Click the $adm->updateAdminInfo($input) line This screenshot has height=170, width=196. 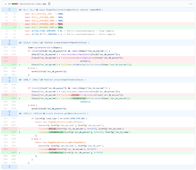pyautogui.click(x=45, y=48)
